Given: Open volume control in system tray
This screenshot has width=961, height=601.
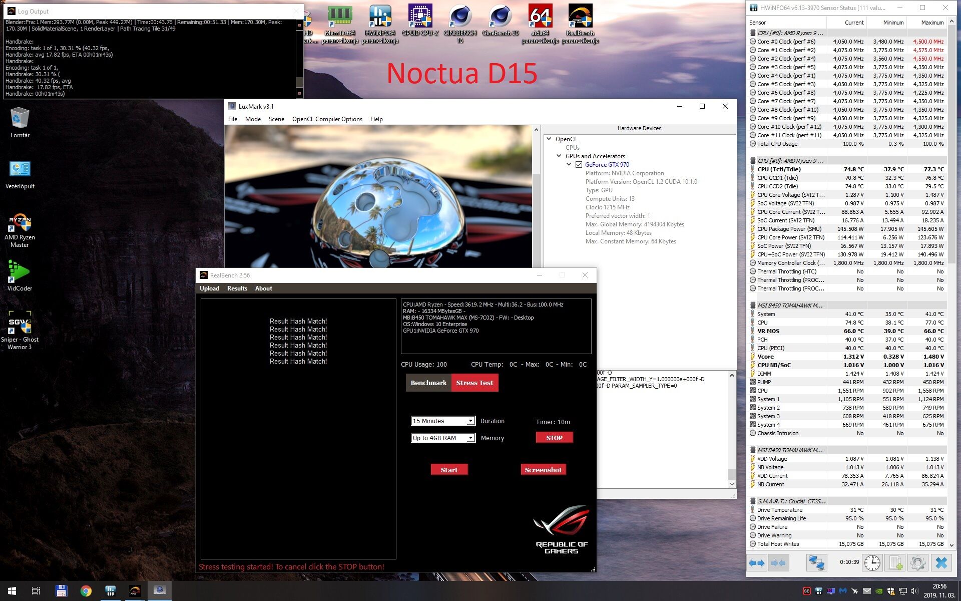Looking at the screenshot, I should [915, 591].
